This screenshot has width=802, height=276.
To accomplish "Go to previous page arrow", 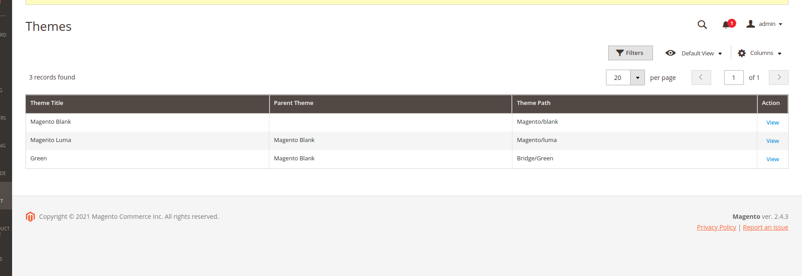I will coord(701,77).
